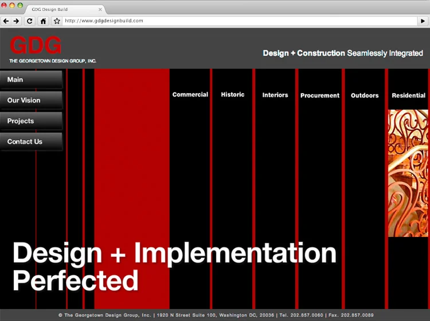Select the GDG Design Build browser tab

pyautogui.click(x=65, y=9)
